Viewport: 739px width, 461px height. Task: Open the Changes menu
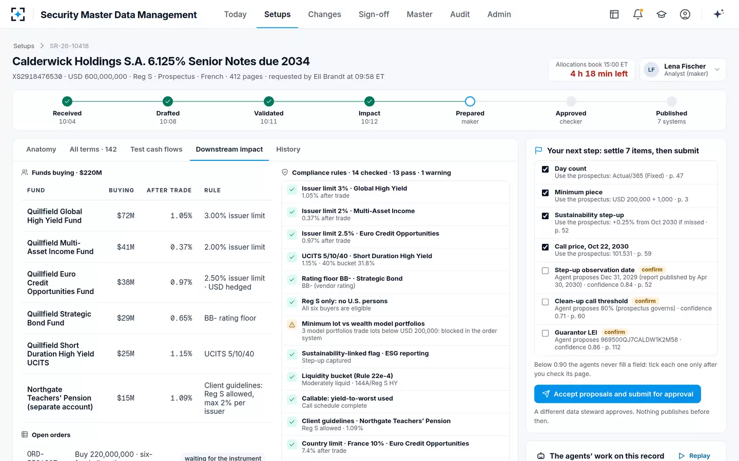click(x=324, y=14)
